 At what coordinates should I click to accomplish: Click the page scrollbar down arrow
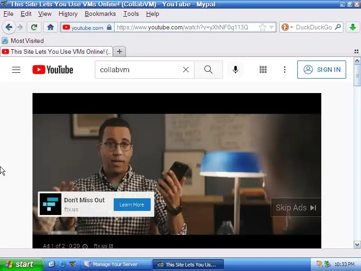click(357, 244)
